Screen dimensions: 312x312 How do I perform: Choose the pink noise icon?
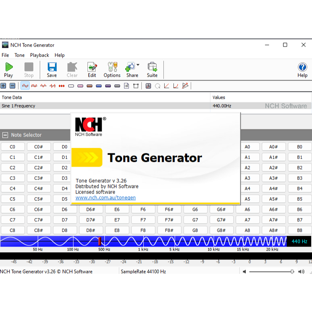click(80, 86)
